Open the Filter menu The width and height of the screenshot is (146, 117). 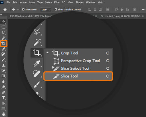(57, 3)
